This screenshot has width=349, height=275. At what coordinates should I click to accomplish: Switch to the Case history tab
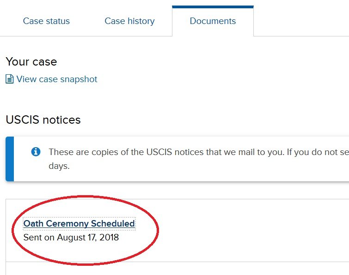click(129, 21)
